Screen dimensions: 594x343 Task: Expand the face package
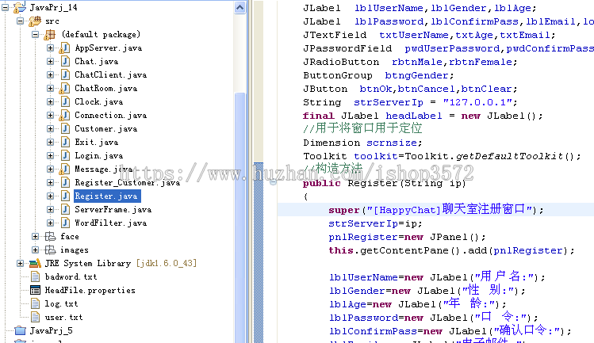coord(35,237)
